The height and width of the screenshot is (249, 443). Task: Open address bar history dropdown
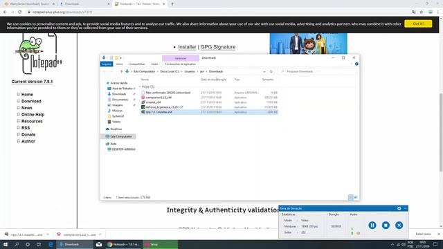[264, 71]
